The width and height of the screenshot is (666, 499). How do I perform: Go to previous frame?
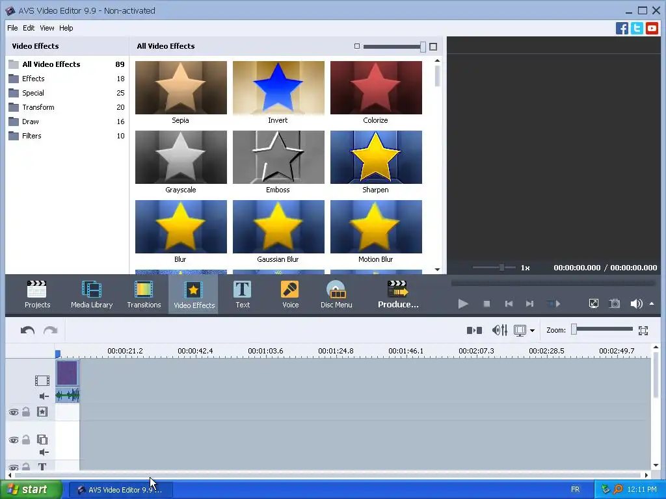click(x=509, y=304)
